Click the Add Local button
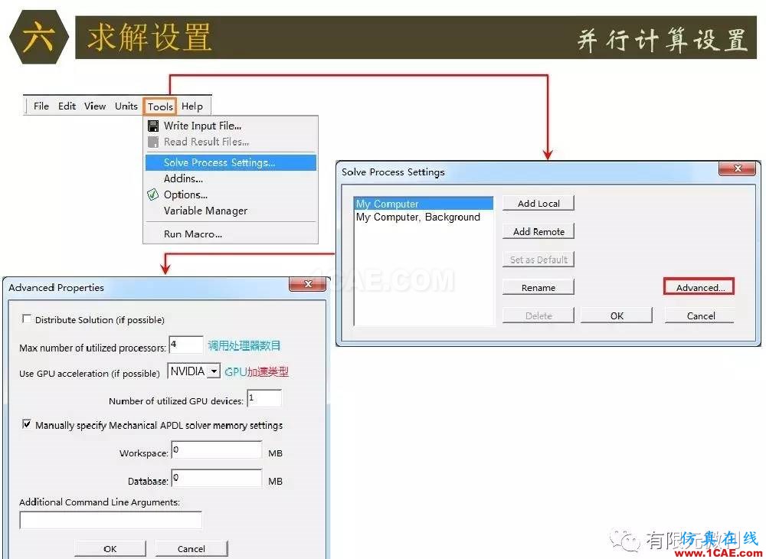 click(x=538, y=204)
